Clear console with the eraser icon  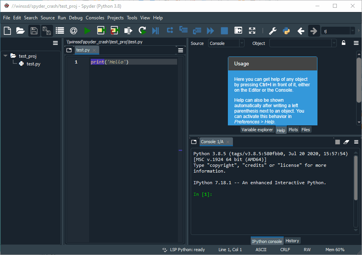coord(346,142)
